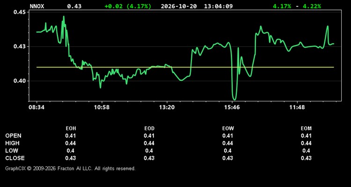Image resolution: width=351 pixels, height=187 pixels.
Task: Click the 0.45 y-axis label
Action: click(20, 12)
